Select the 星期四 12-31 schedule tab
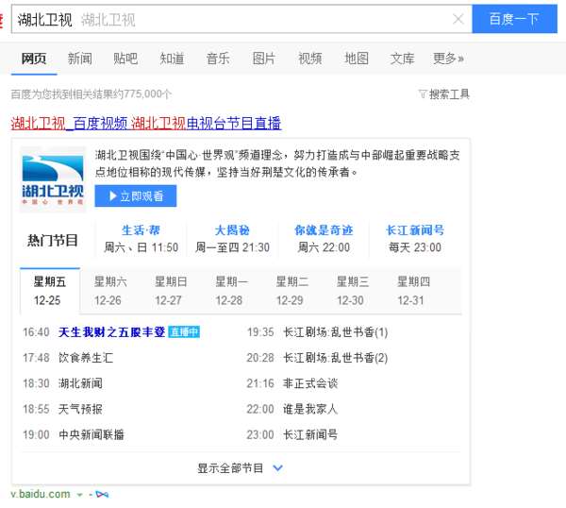This screenshot has height=508, width=566. pos(413,291)
